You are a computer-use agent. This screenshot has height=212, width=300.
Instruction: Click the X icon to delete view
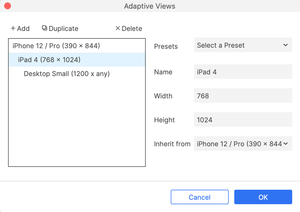[x=118, y=28]
